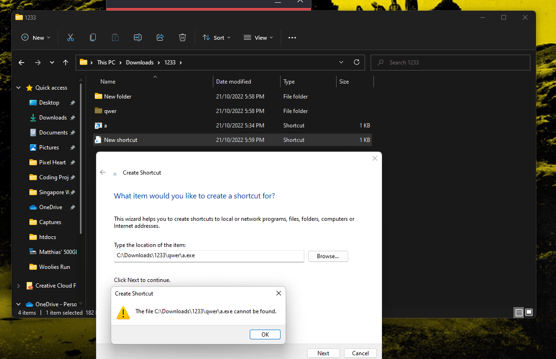
Task: Switch to large thumbnails view in status bar
Action: [529, 312]
